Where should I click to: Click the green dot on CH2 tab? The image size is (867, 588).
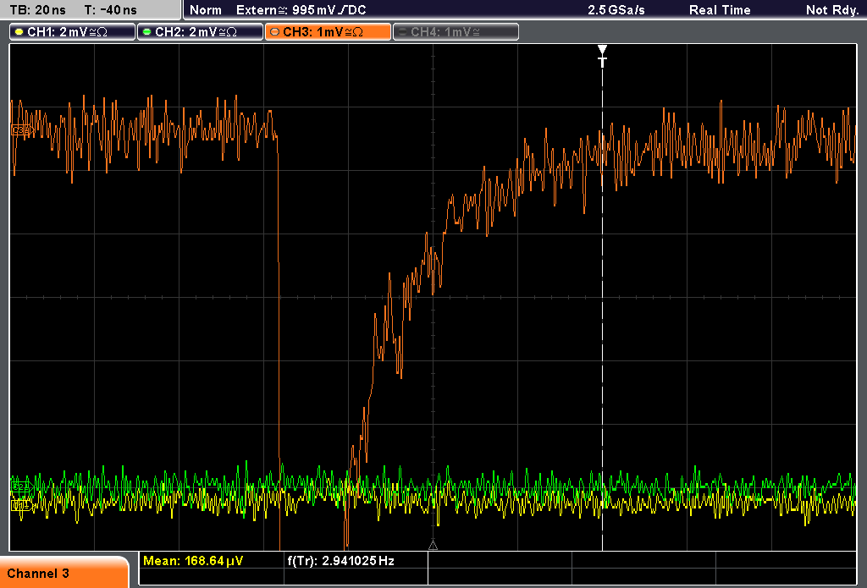(x=147, y=32)
